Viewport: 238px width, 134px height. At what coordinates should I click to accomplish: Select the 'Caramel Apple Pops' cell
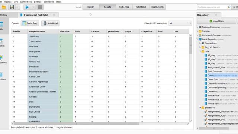coord(43,82)
